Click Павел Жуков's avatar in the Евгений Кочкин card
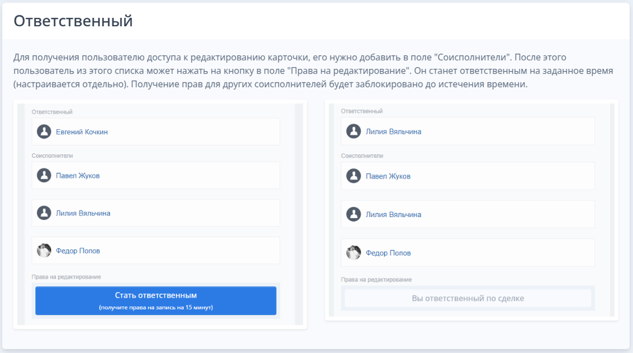The image size is (633, 353). point(44,175)
